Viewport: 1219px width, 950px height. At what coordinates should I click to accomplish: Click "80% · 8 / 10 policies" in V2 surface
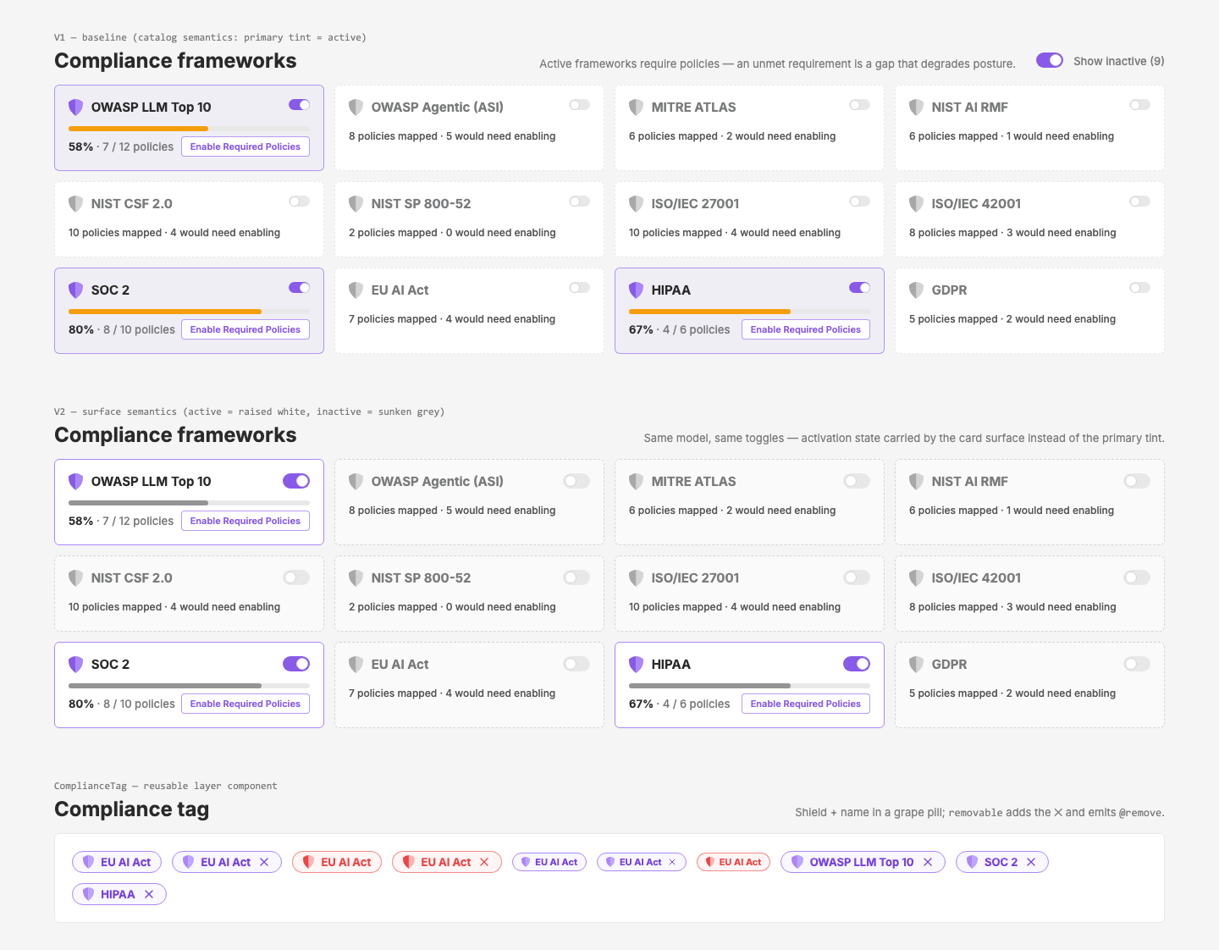click(122, 704)
